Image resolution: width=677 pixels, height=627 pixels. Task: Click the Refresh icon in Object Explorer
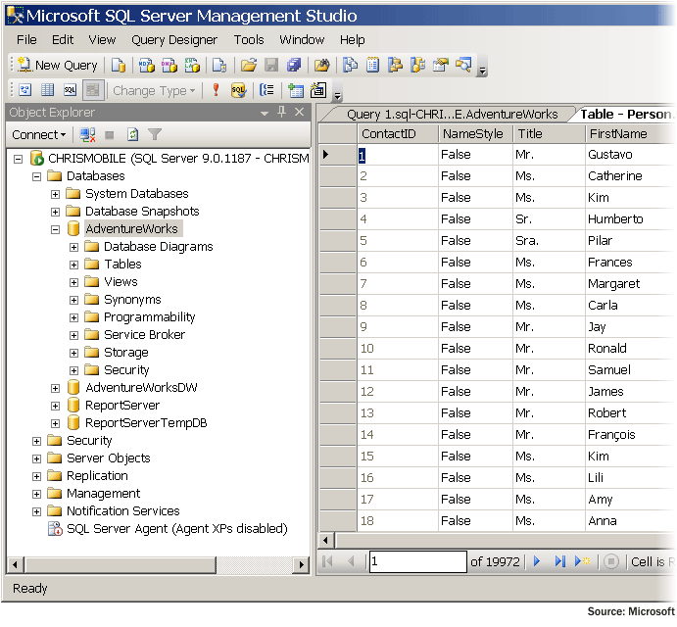(x=132, y=135)
